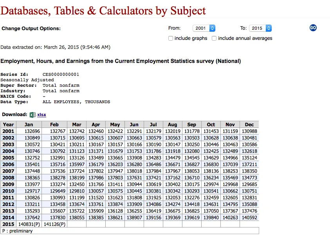Click the Excel file icon next to Download

(32, 115)
